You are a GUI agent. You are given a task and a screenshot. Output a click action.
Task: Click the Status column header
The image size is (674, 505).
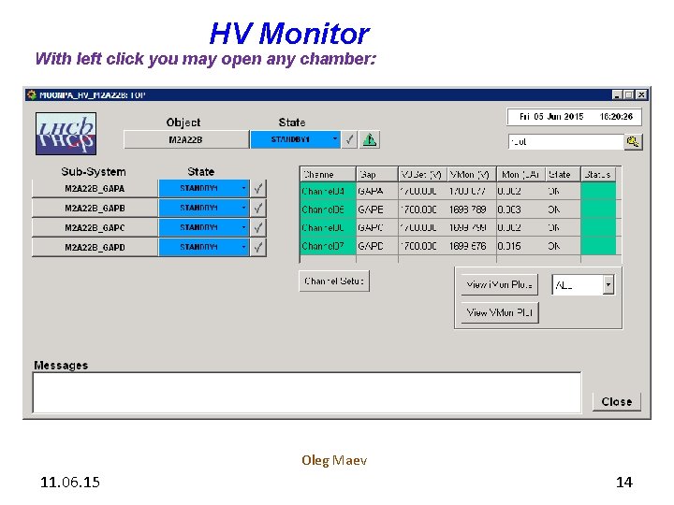[598, 174]
